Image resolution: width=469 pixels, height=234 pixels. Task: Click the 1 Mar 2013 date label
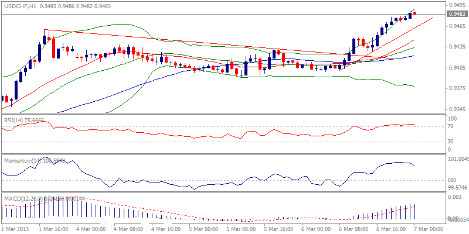pos(16,228)
